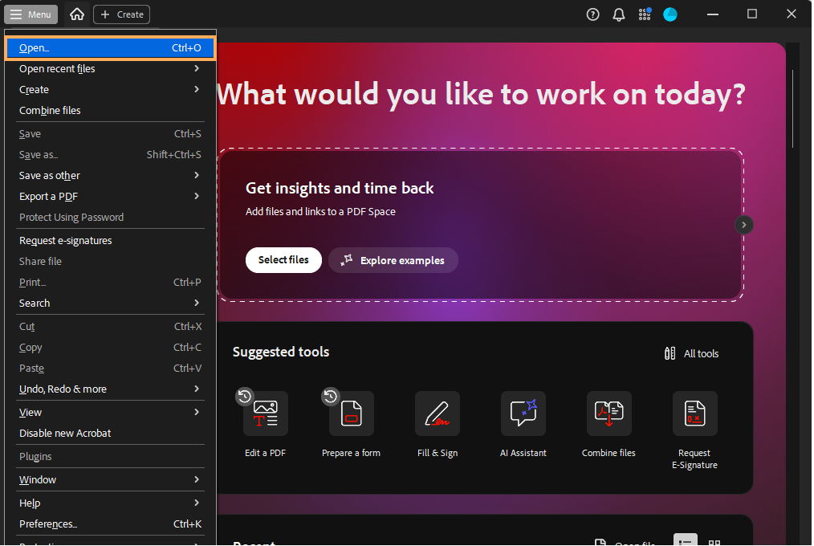
Task: Open the notifications bell icon
Action: point(618,14)
